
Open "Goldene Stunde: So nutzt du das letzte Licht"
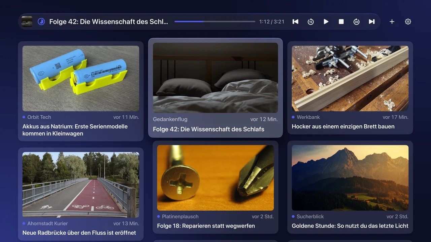pos(350,226)
